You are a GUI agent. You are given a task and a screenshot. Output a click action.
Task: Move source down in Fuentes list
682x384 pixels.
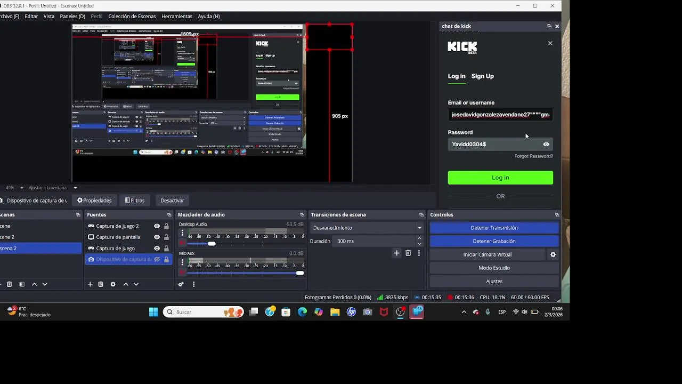tap(136, 284)
